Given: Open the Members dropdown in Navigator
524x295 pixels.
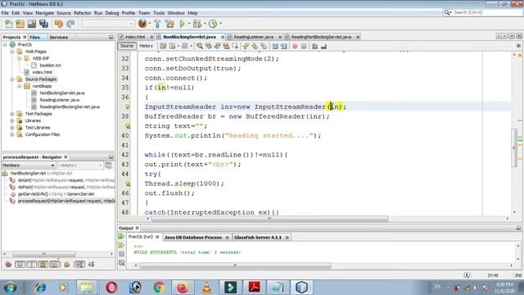Looking at the screenshot, I should point(29,166).
